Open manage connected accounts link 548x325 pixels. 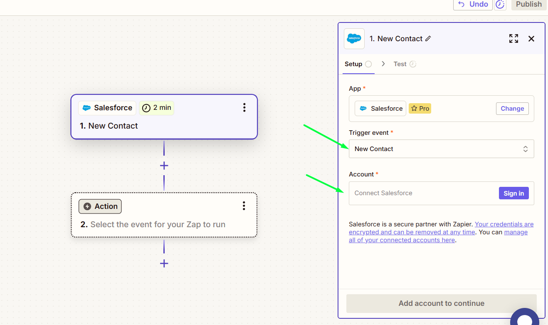(438, 236)
